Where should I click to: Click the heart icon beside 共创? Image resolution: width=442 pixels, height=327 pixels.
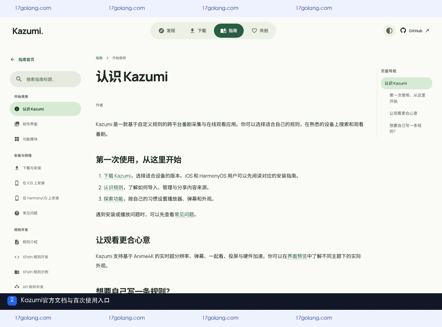coord(254,31)
